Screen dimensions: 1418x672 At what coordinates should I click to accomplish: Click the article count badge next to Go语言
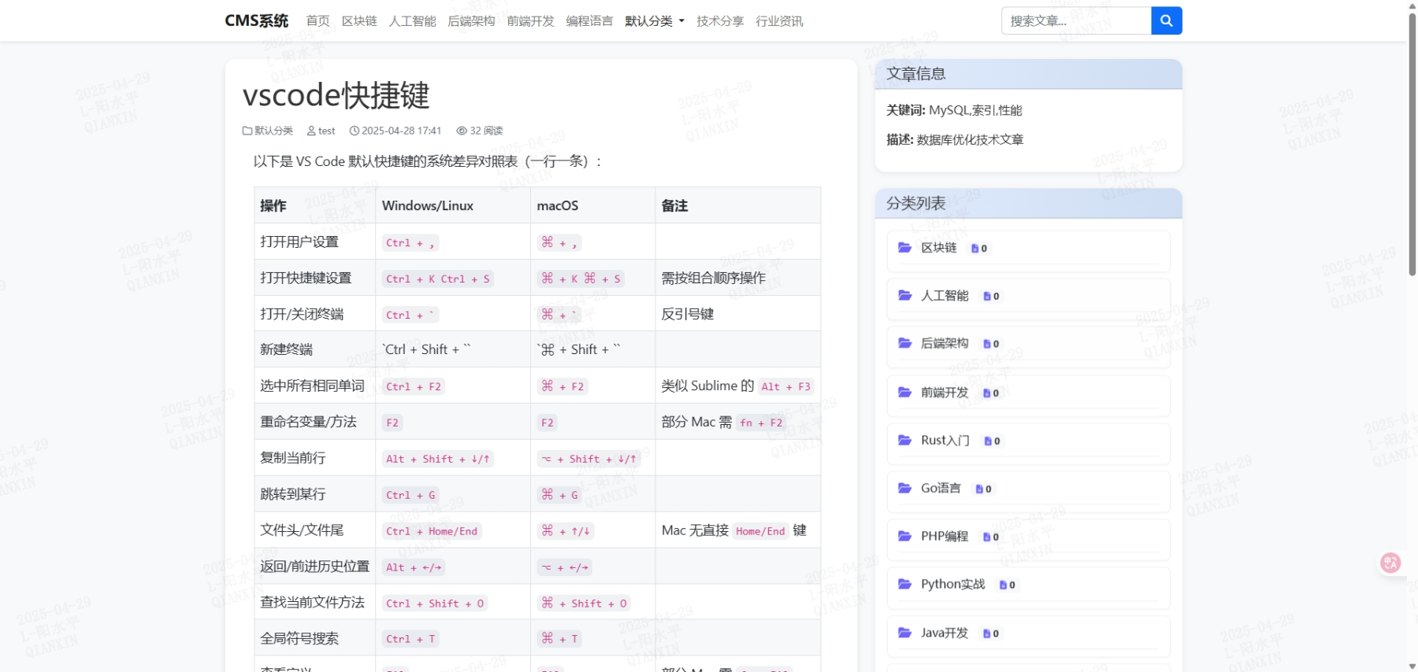[984, 489]
